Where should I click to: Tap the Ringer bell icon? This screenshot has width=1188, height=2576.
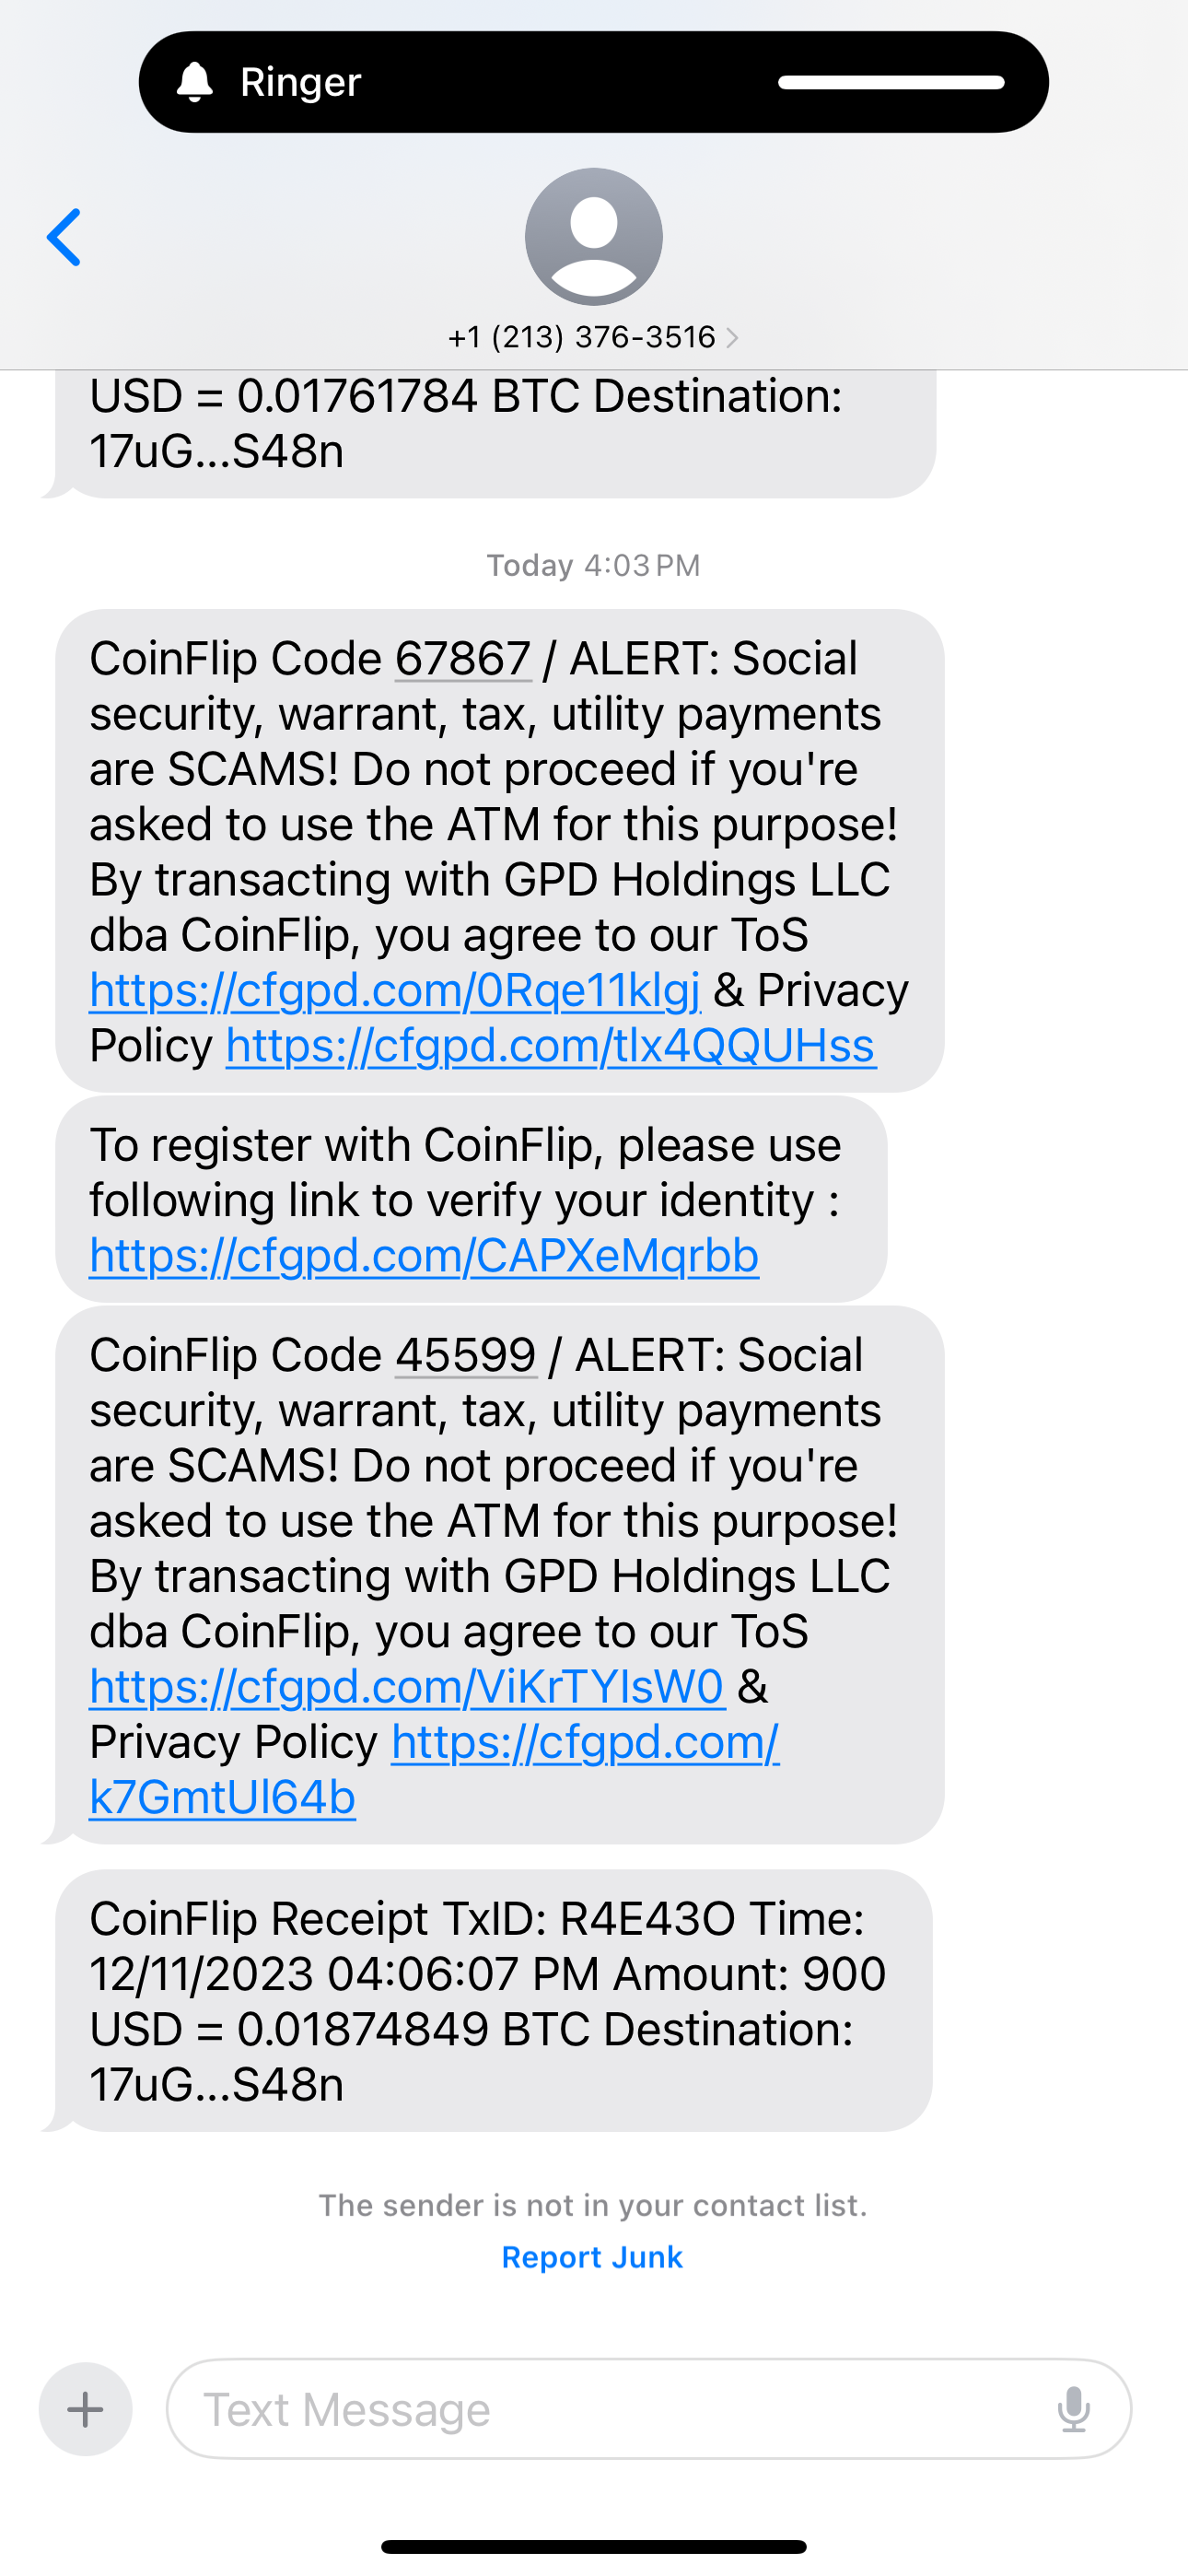195,82
